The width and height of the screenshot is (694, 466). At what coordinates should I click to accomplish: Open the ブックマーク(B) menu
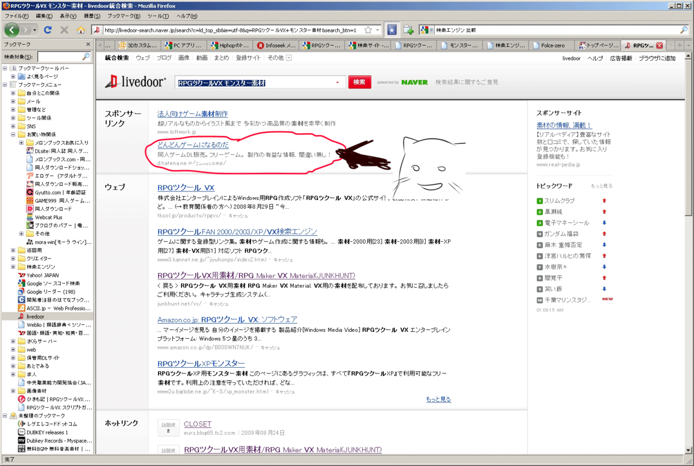[x=124, y=16]
